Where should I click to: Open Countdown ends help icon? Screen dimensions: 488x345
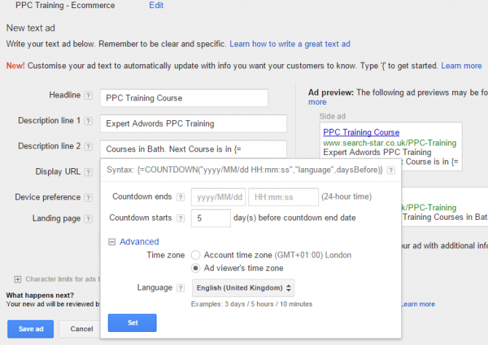[x=181, y=197]
